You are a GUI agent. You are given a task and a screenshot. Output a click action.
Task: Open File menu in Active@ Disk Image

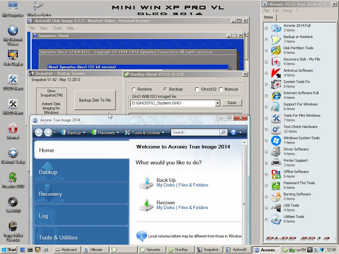click(x=32, y=28)
